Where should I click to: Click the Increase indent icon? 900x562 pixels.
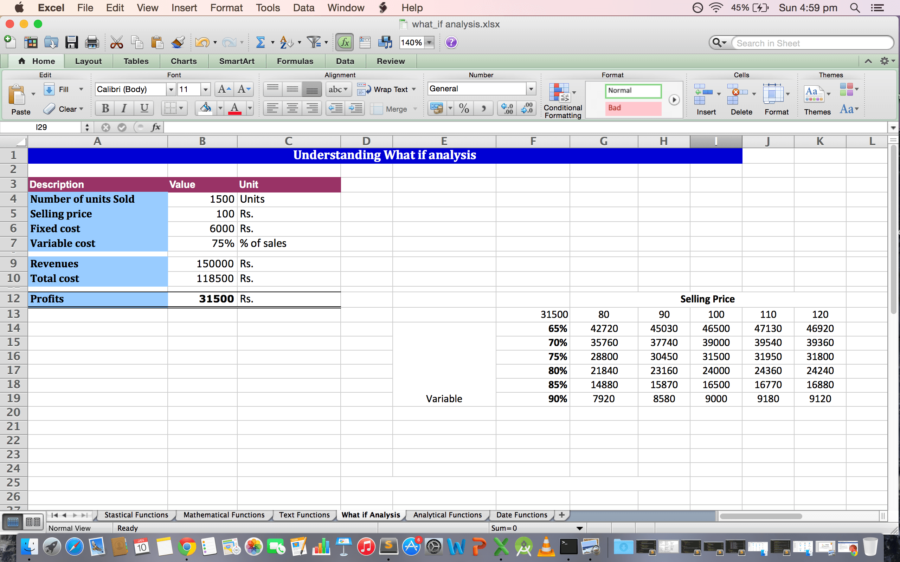355,109
